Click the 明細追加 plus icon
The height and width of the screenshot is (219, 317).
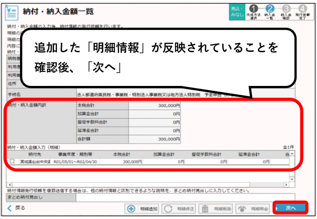(131, 209)
